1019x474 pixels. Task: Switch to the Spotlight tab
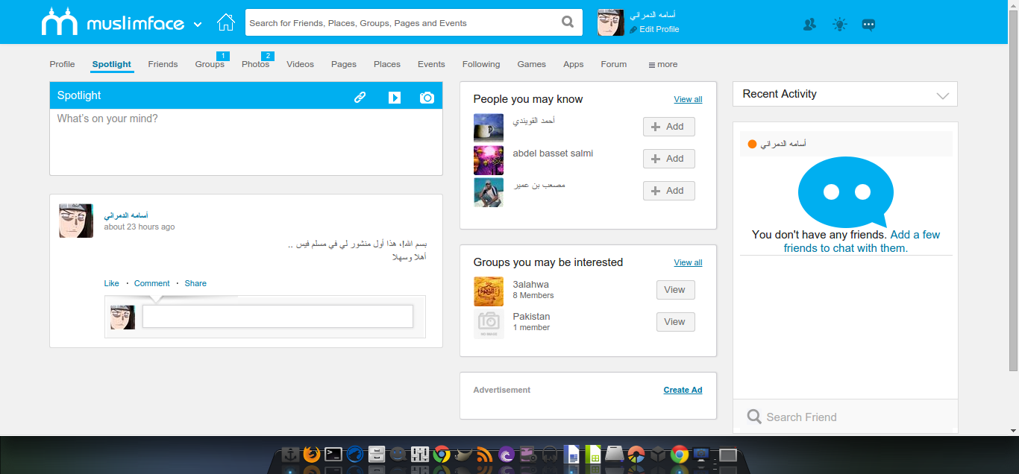[x=111, y=64]
